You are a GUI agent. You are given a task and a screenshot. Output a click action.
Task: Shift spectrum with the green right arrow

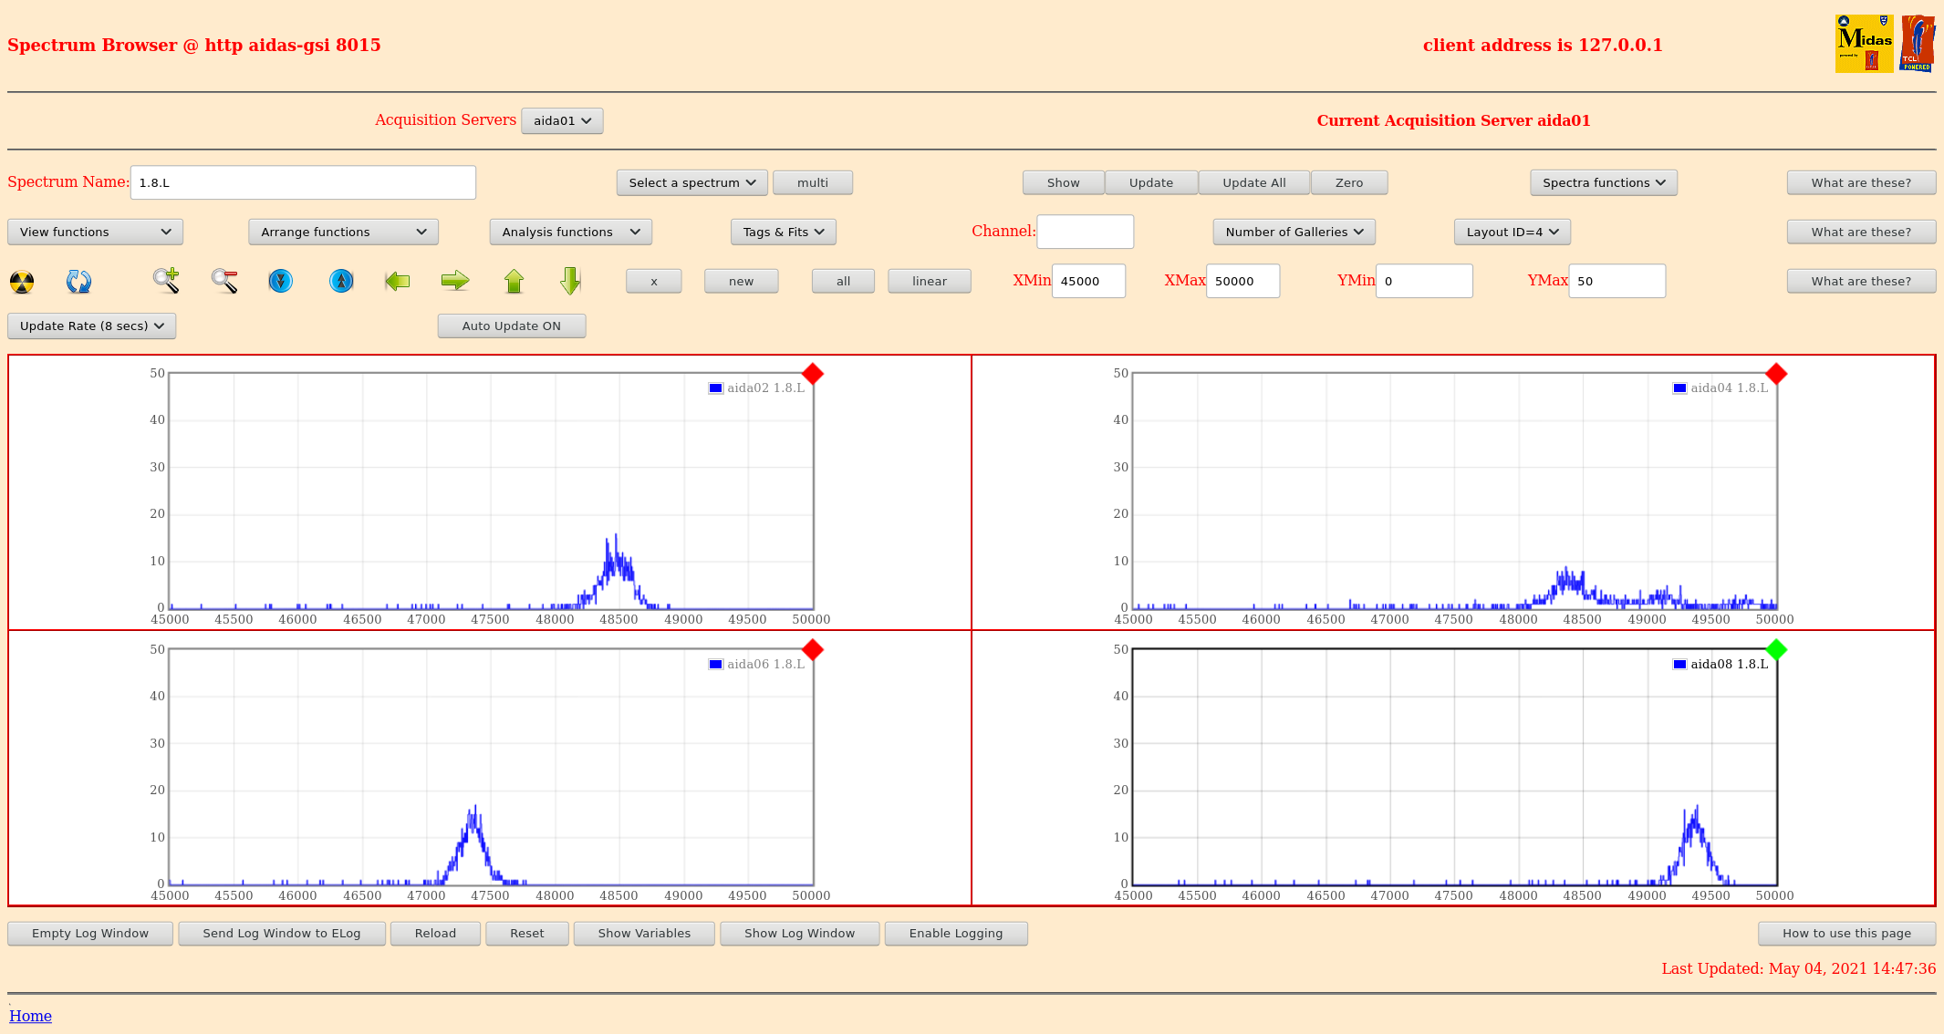coord(454,281)
